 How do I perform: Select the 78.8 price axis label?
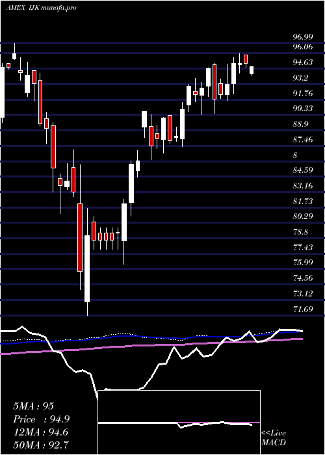[x=300, y=232]
